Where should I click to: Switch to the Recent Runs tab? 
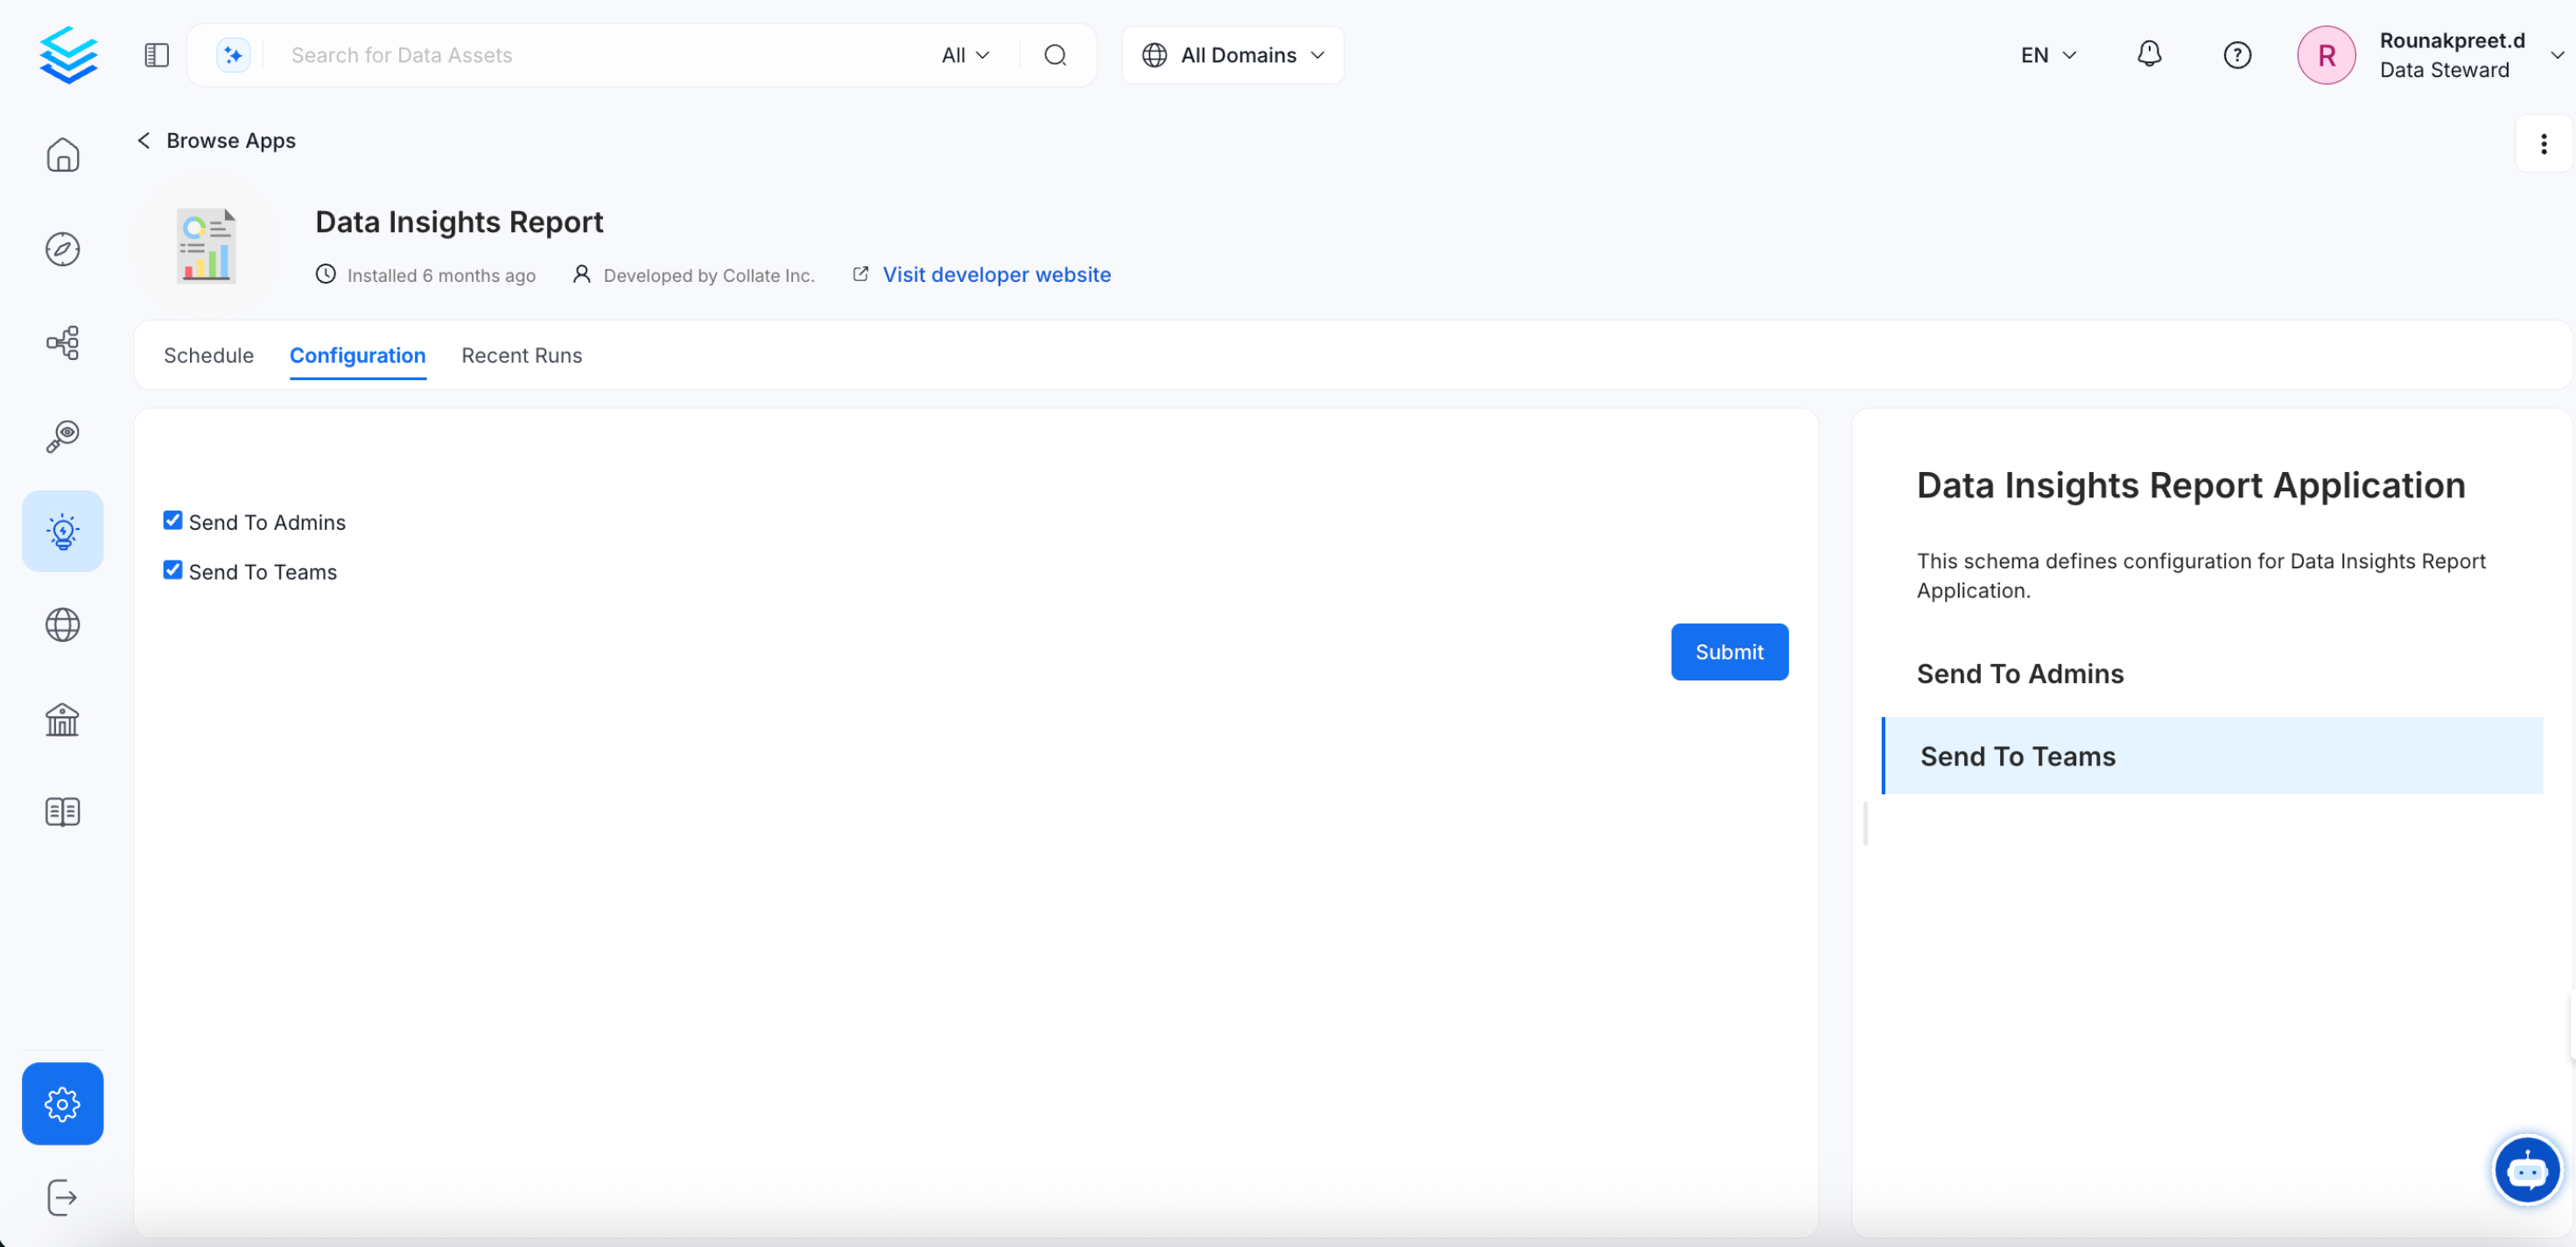click(x=521, y=356)
